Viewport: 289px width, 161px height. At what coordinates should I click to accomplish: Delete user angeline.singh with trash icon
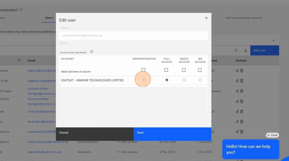tap(242, 81)
